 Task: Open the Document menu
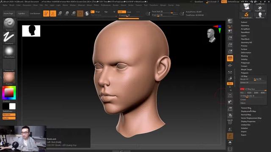[x=27, y=5]
